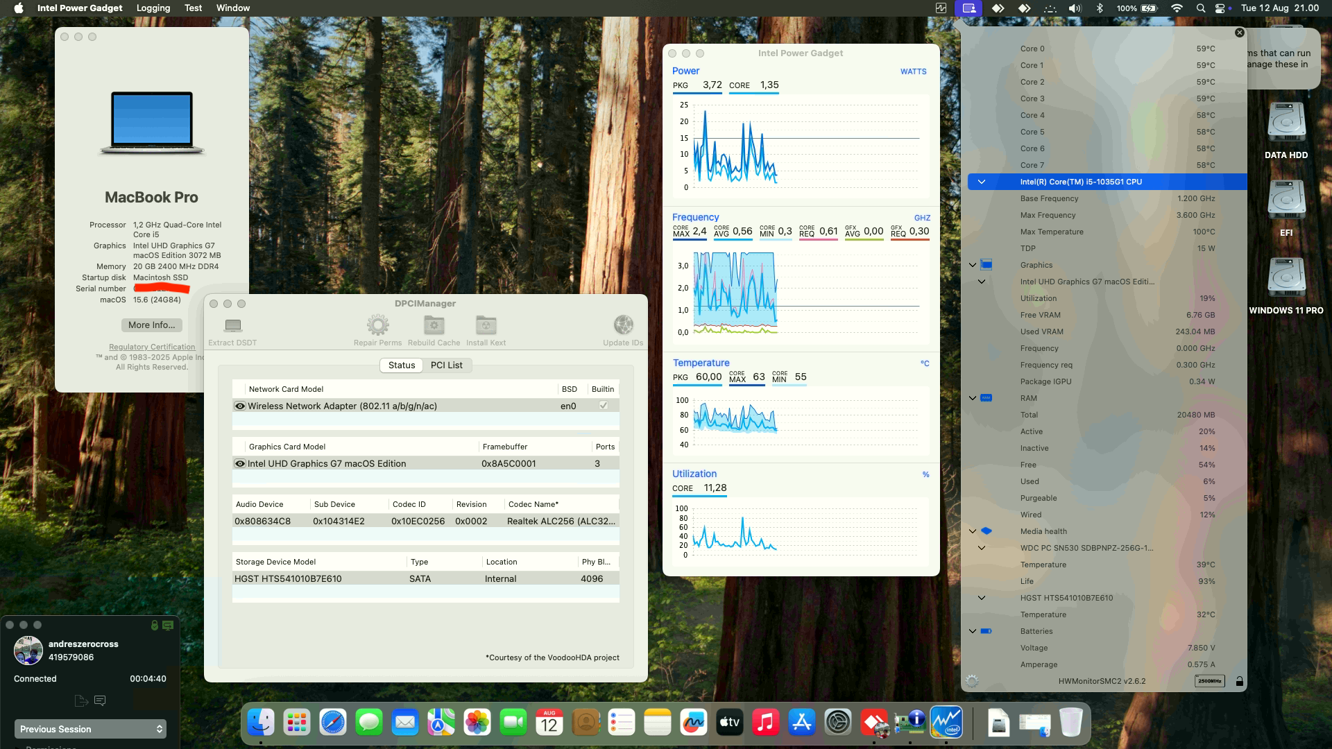Open the WINDOWS 11 PRO drive icon
1332x749 pixels.
(x=1286, y=279)
